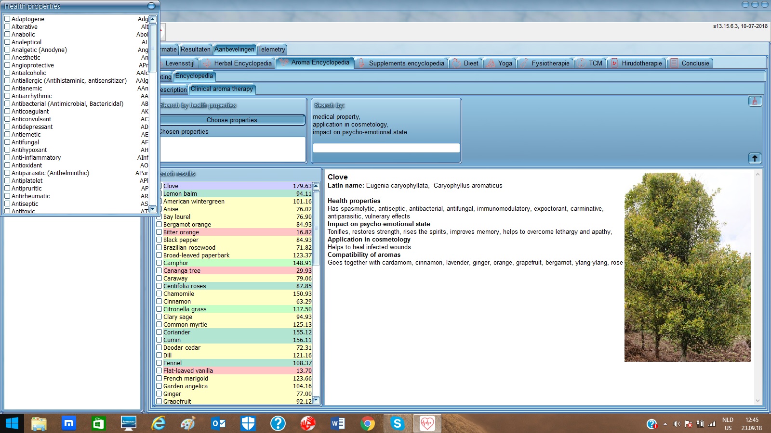The width and height of the screenshot is (771, 433).
Task: Select Resultaten tab button
Action: pyautogui.click(x=195, y=50)
